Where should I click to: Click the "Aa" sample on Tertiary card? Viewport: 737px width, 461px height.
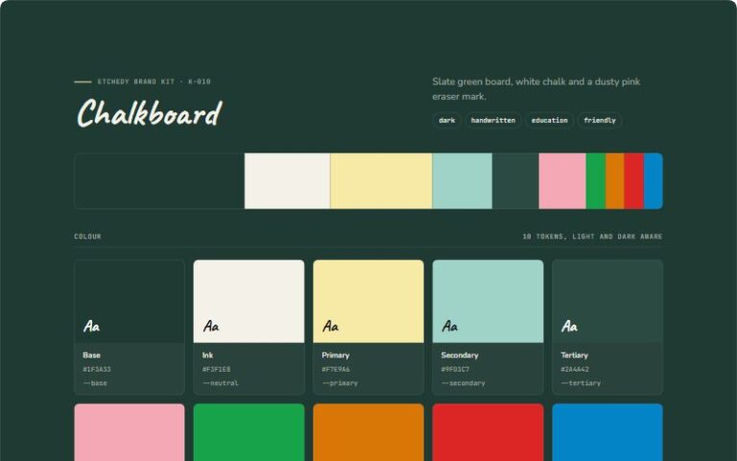point(569,326)
